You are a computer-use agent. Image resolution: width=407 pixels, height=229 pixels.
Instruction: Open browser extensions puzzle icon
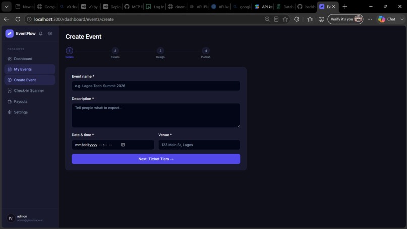click(297, 19)
